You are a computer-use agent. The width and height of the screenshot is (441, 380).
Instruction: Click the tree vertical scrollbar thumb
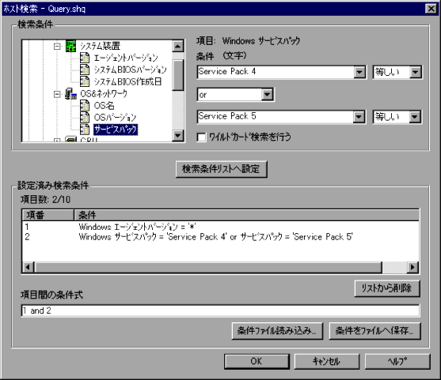pos(178,75)
